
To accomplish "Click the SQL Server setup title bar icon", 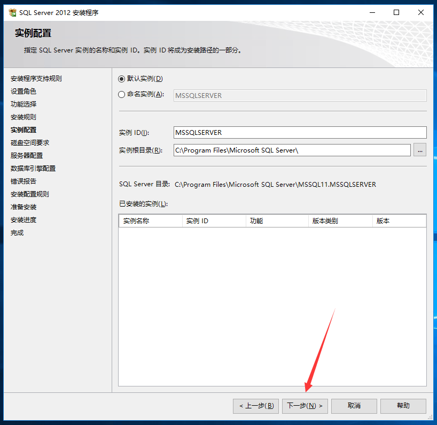I will pos(12,12).
